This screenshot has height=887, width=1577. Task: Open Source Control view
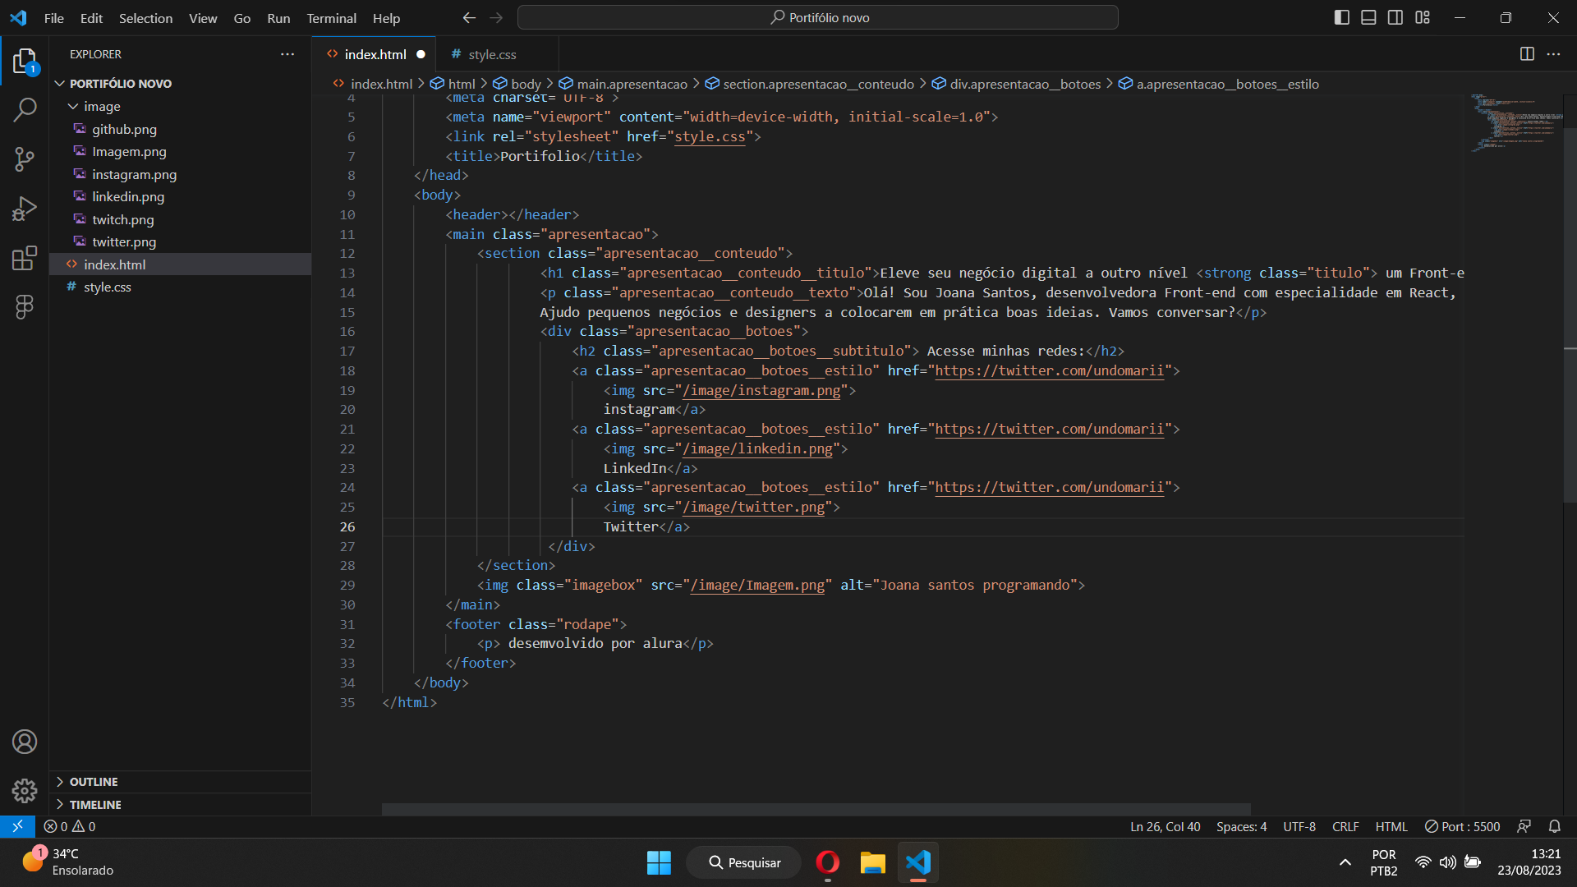(x=25, y=159)
